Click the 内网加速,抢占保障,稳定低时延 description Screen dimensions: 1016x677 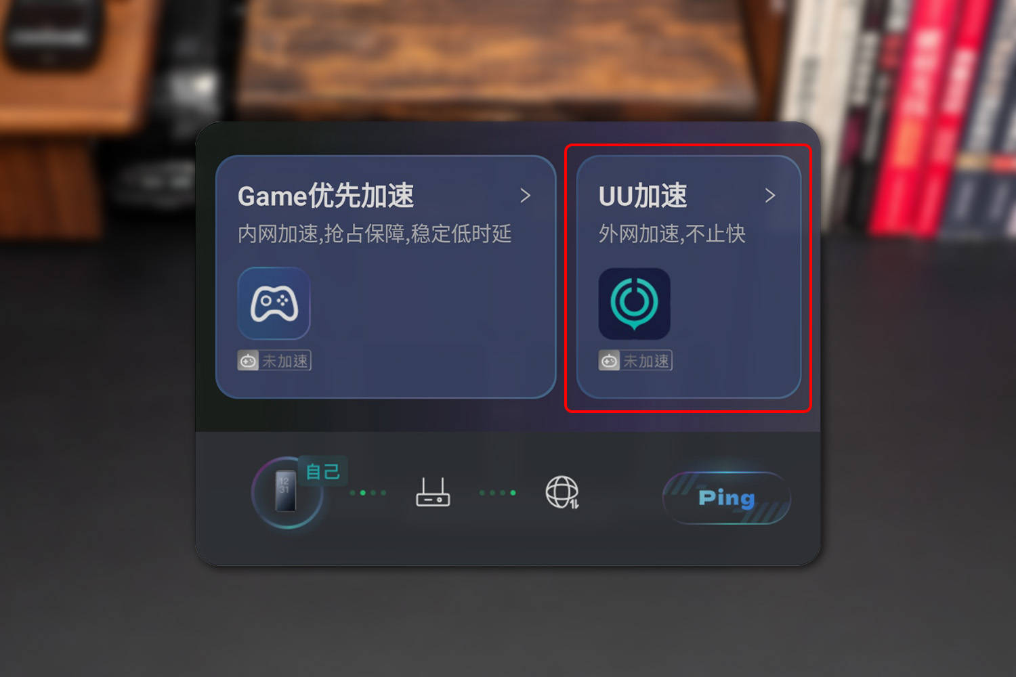(x=375, y=234)
